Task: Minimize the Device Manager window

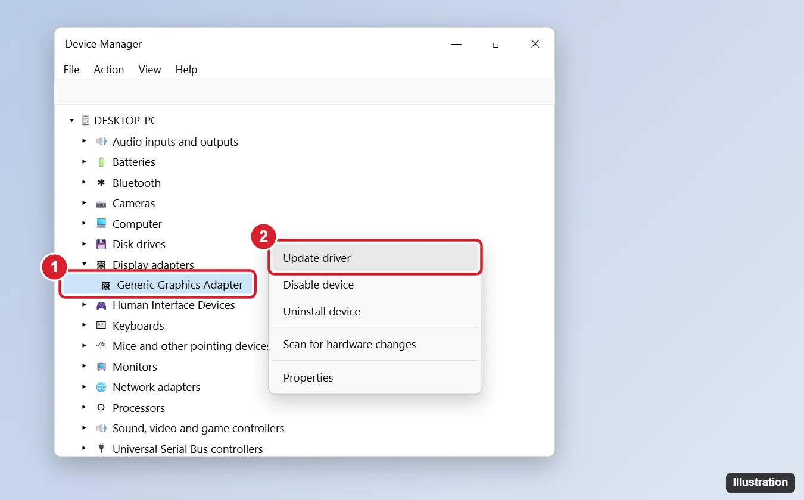Action: click(x=457, y=44)
